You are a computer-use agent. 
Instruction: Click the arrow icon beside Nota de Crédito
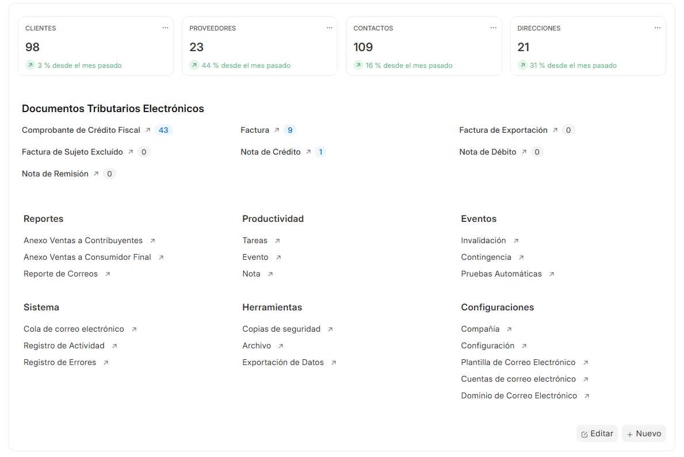(x=308, y=152)
